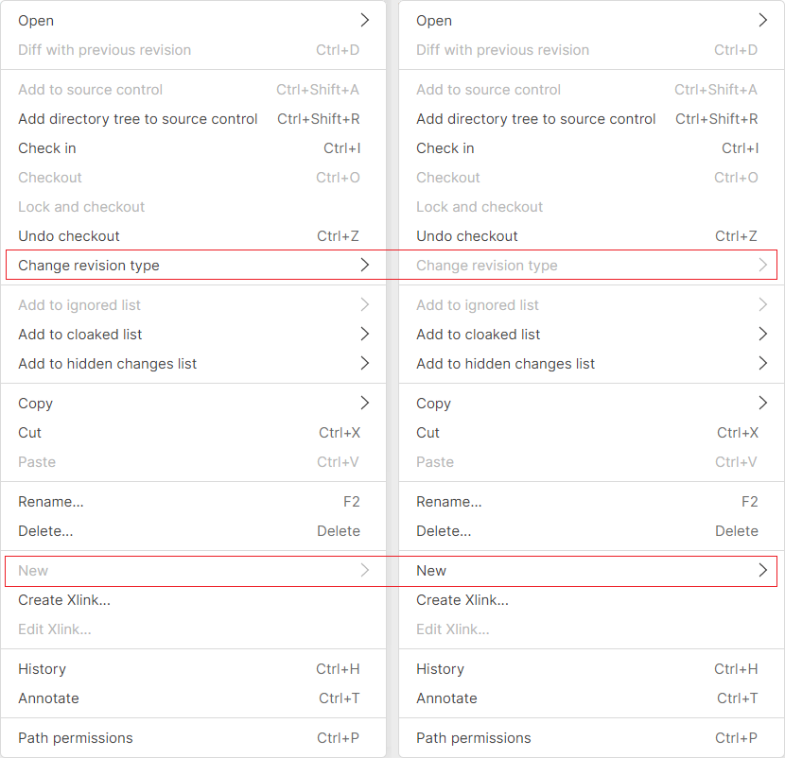Viewport: 785px width, 758px height.
Task: Click Delete... in the left menu
Action: coord(45,531)
